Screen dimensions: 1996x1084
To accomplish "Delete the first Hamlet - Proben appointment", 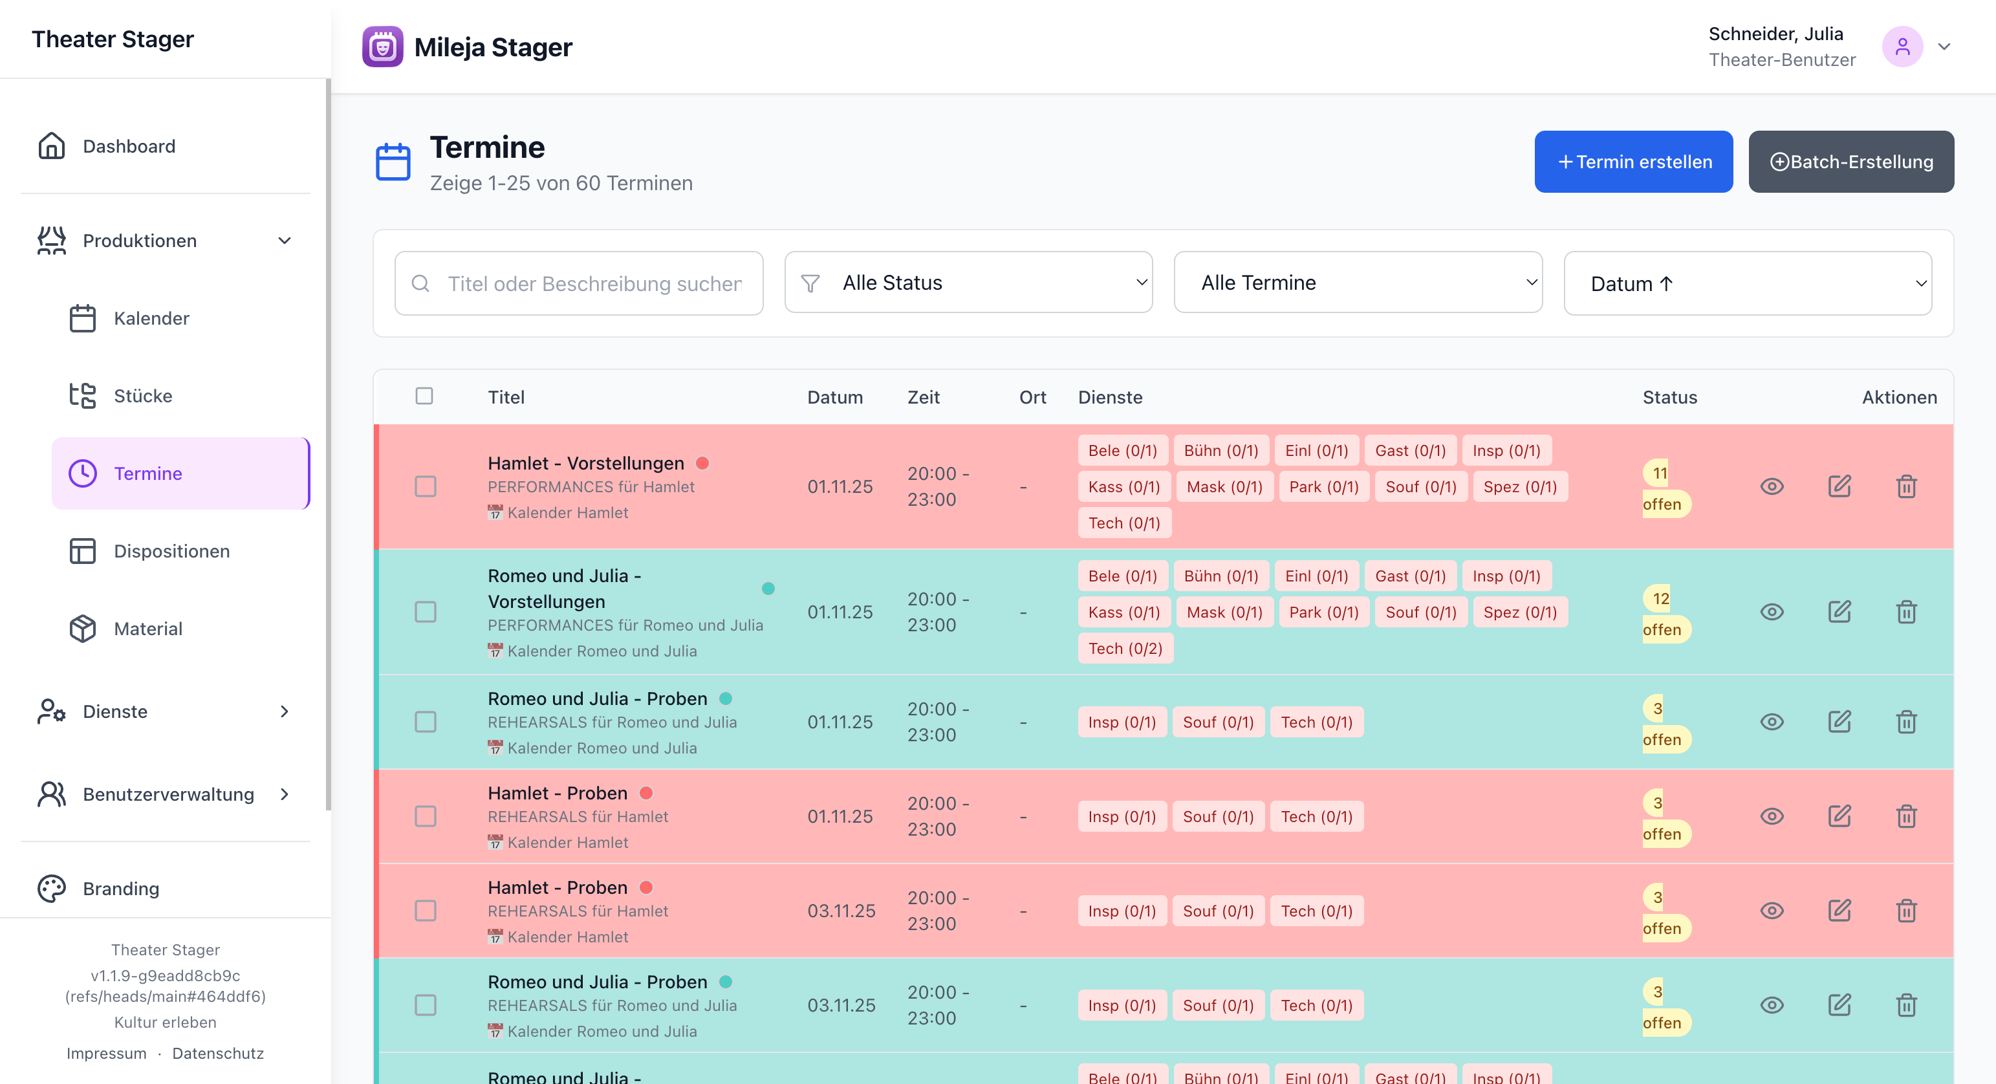I will tap(1906, 817).
